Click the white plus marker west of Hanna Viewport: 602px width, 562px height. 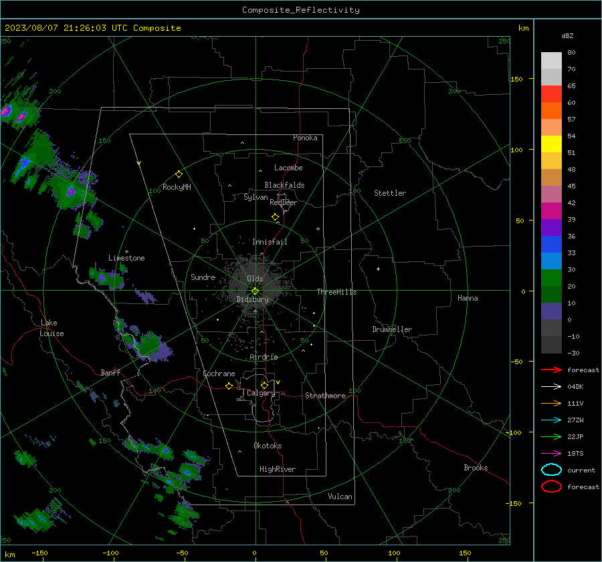[378, 269]
